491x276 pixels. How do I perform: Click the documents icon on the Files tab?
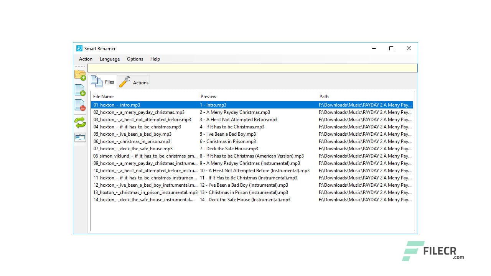pos(96,81)
